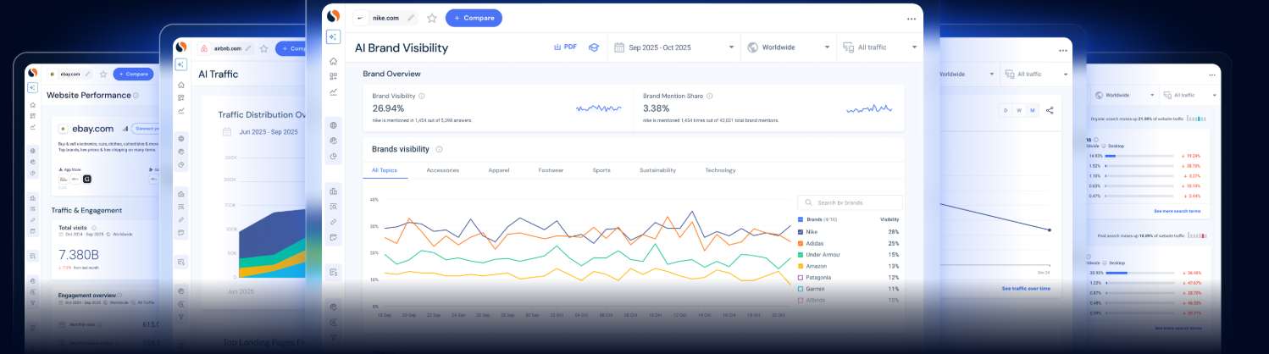This screenshot has height=354, width=1269.
Task: Click the Similarweb logo in airbnb.com window
Action: (x=180, y=47)
